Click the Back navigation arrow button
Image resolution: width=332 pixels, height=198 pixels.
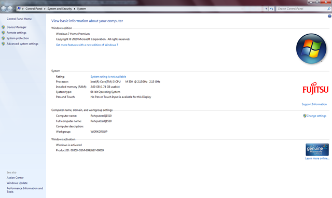click(x=4, y=9)
